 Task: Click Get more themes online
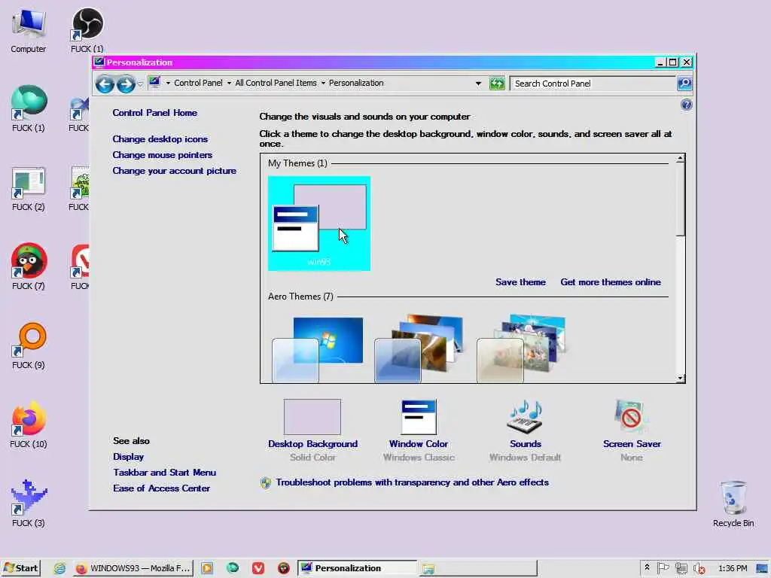pyautogui.click(x=610, y=282)
